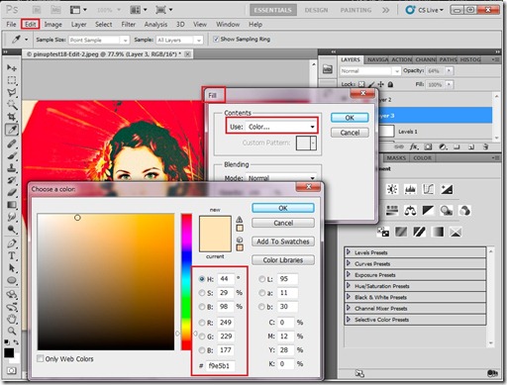This screenshot has width=507, height=385.
Task: Open Color Libraries
Action: tap(283, 260)
